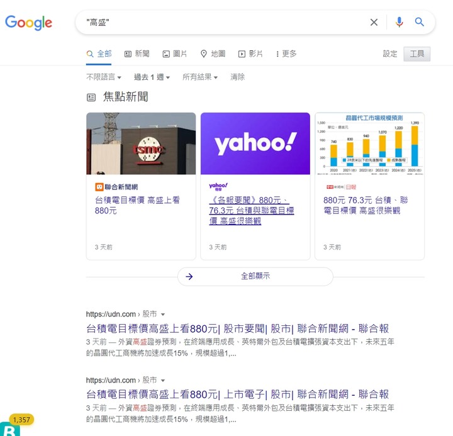The height and width of the screenshot is (436, 453).
Task: Open the TSMC building news thumbnail
Action: (x=141, y=143)
